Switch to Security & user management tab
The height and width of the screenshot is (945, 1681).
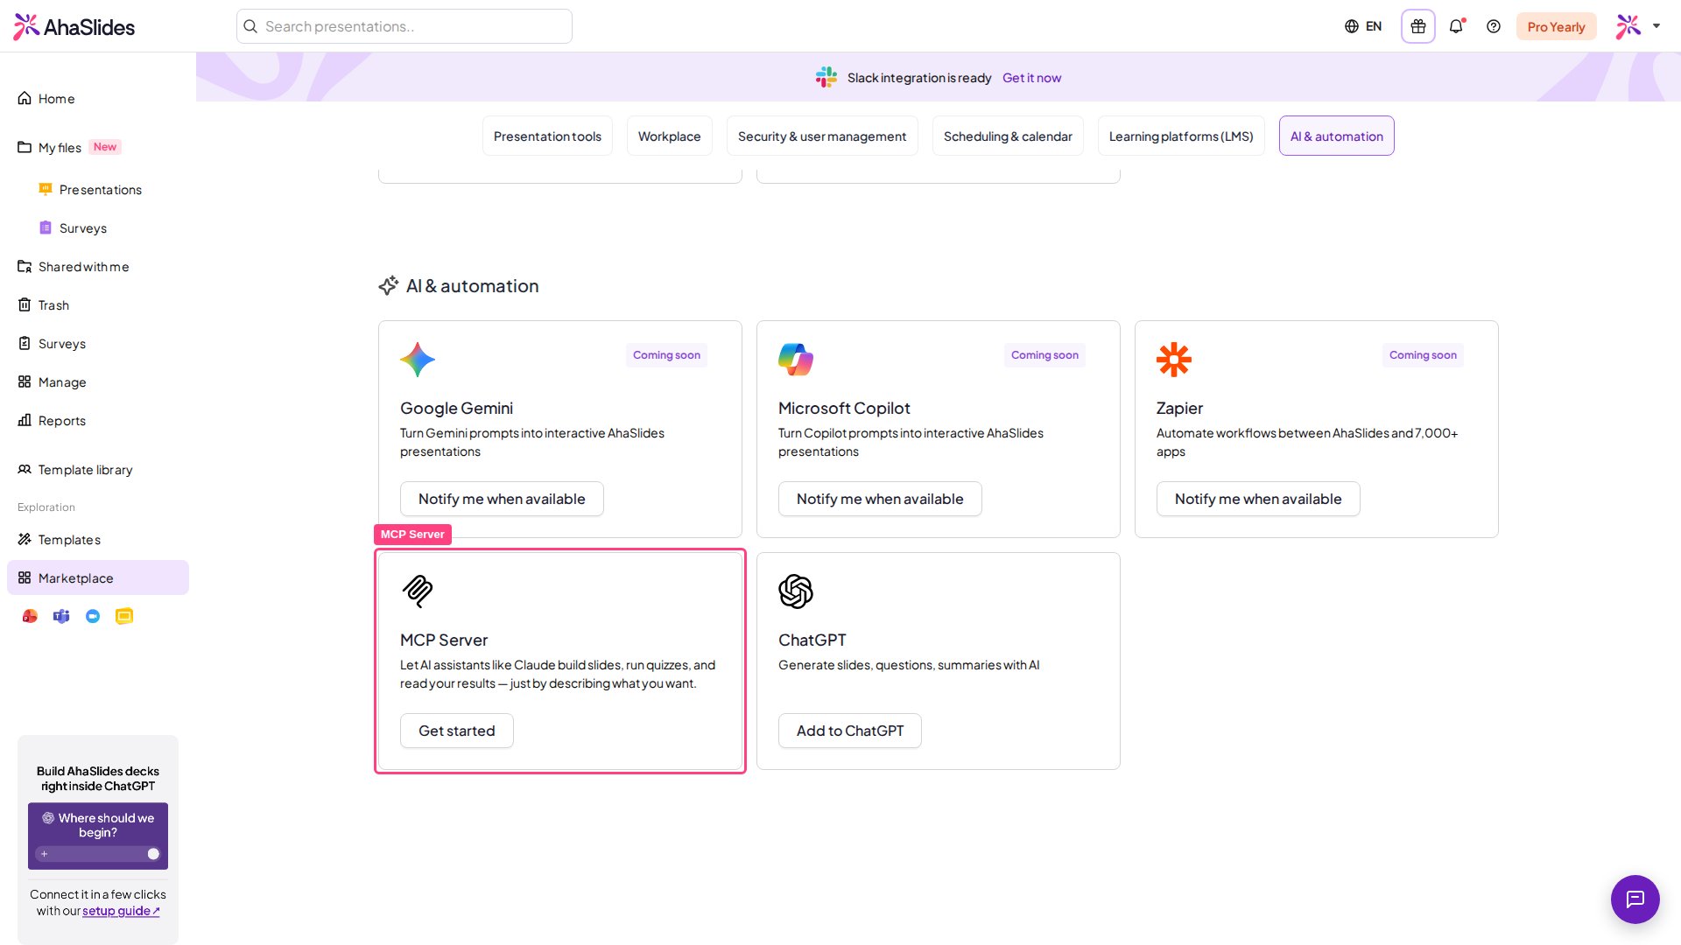(x=822, y=136)
